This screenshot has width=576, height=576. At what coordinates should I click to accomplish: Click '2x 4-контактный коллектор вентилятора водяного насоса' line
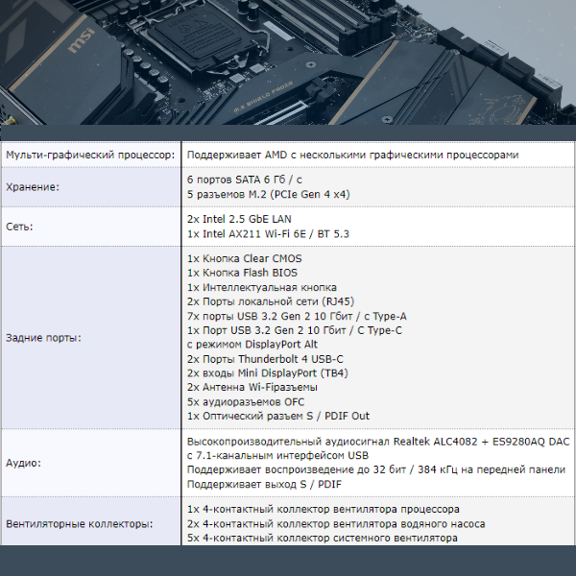(336, 524)
